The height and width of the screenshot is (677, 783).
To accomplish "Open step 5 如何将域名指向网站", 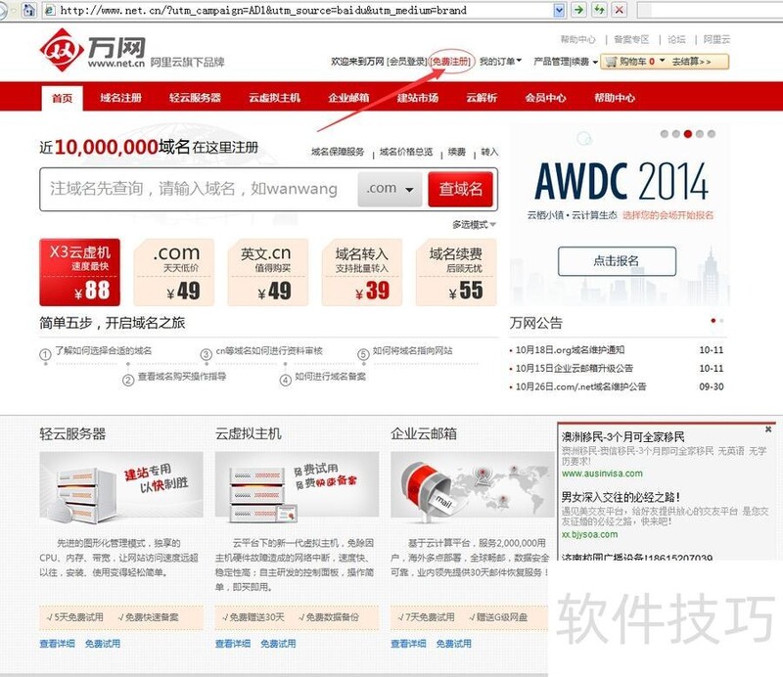I will (x=412, y=351).
